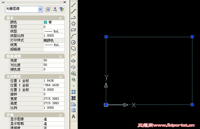
Task: Click the 线型比例 property label
Action: (x=17, y=36)
